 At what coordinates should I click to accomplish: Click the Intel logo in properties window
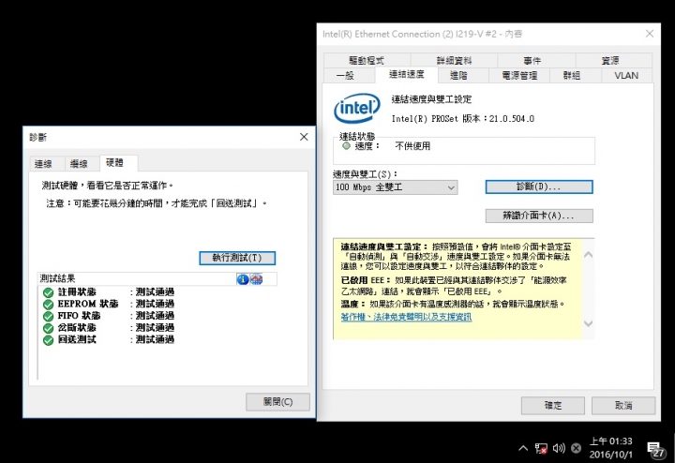(x=357, y=108)
